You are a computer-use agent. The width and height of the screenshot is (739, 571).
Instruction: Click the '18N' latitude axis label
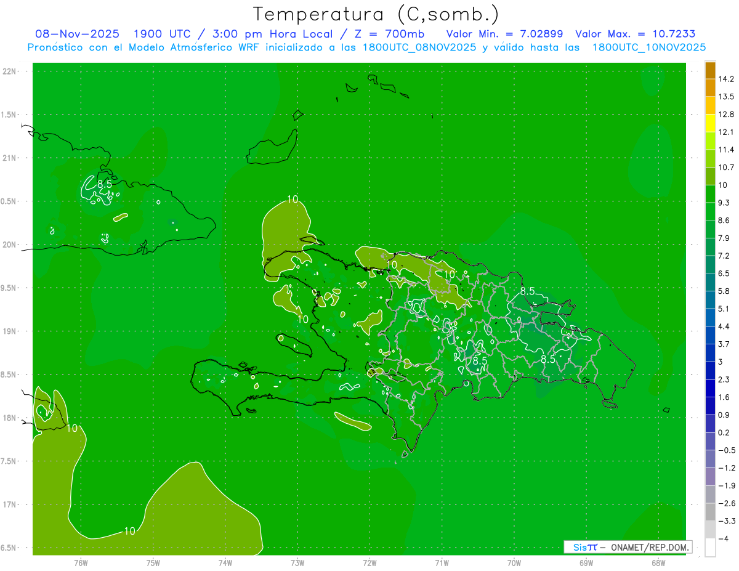point(10,418)
